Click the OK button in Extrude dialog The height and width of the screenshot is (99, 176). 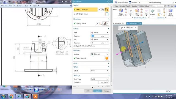pos(88,91)
